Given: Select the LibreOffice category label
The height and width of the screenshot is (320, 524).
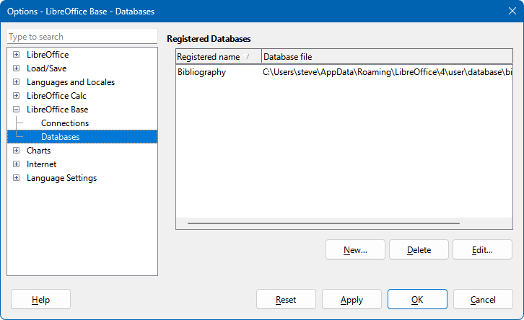Looking at the screenshot, I should click(48, 54).
